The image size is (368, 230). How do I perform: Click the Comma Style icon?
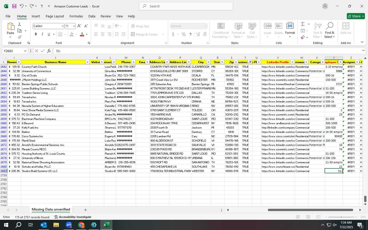click(x=190, y=34)
